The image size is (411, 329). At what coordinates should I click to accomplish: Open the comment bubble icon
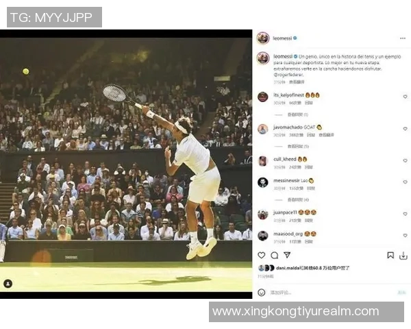tap(274, 255)
